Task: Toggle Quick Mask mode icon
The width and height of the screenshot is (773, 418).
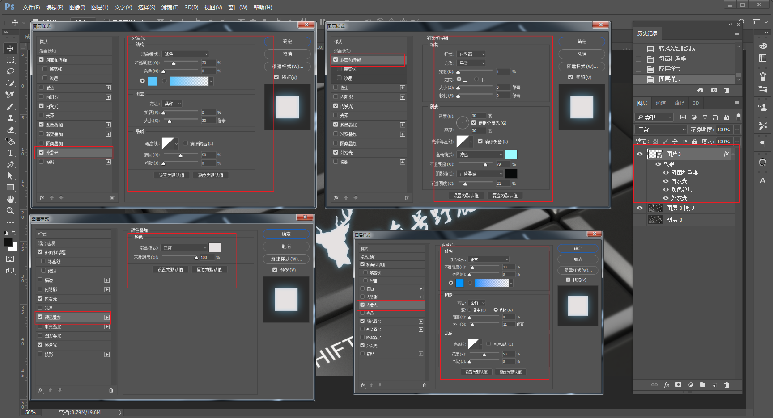Action: [x=10, y=259]
